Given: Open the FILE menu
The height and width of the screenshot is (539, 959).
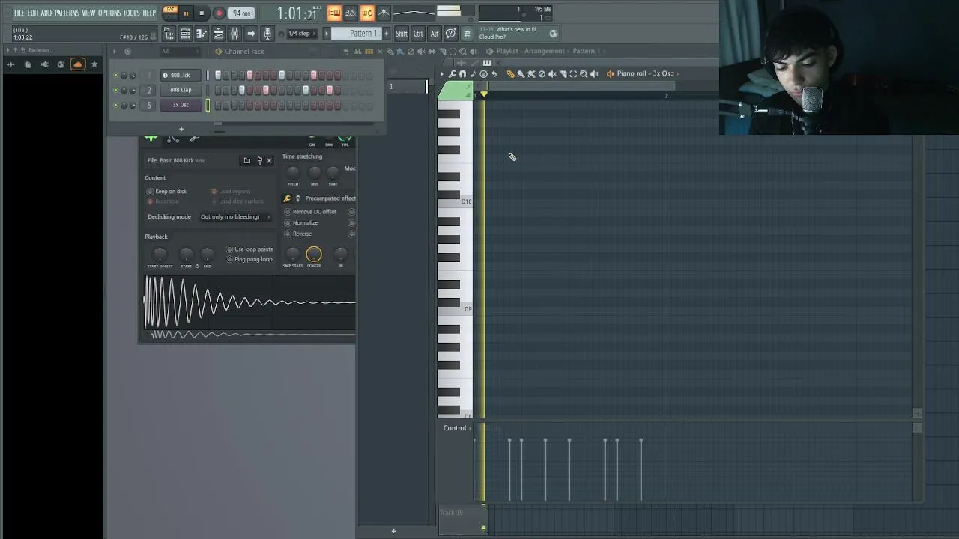Looking at the screenshot, I should point(19,13).
